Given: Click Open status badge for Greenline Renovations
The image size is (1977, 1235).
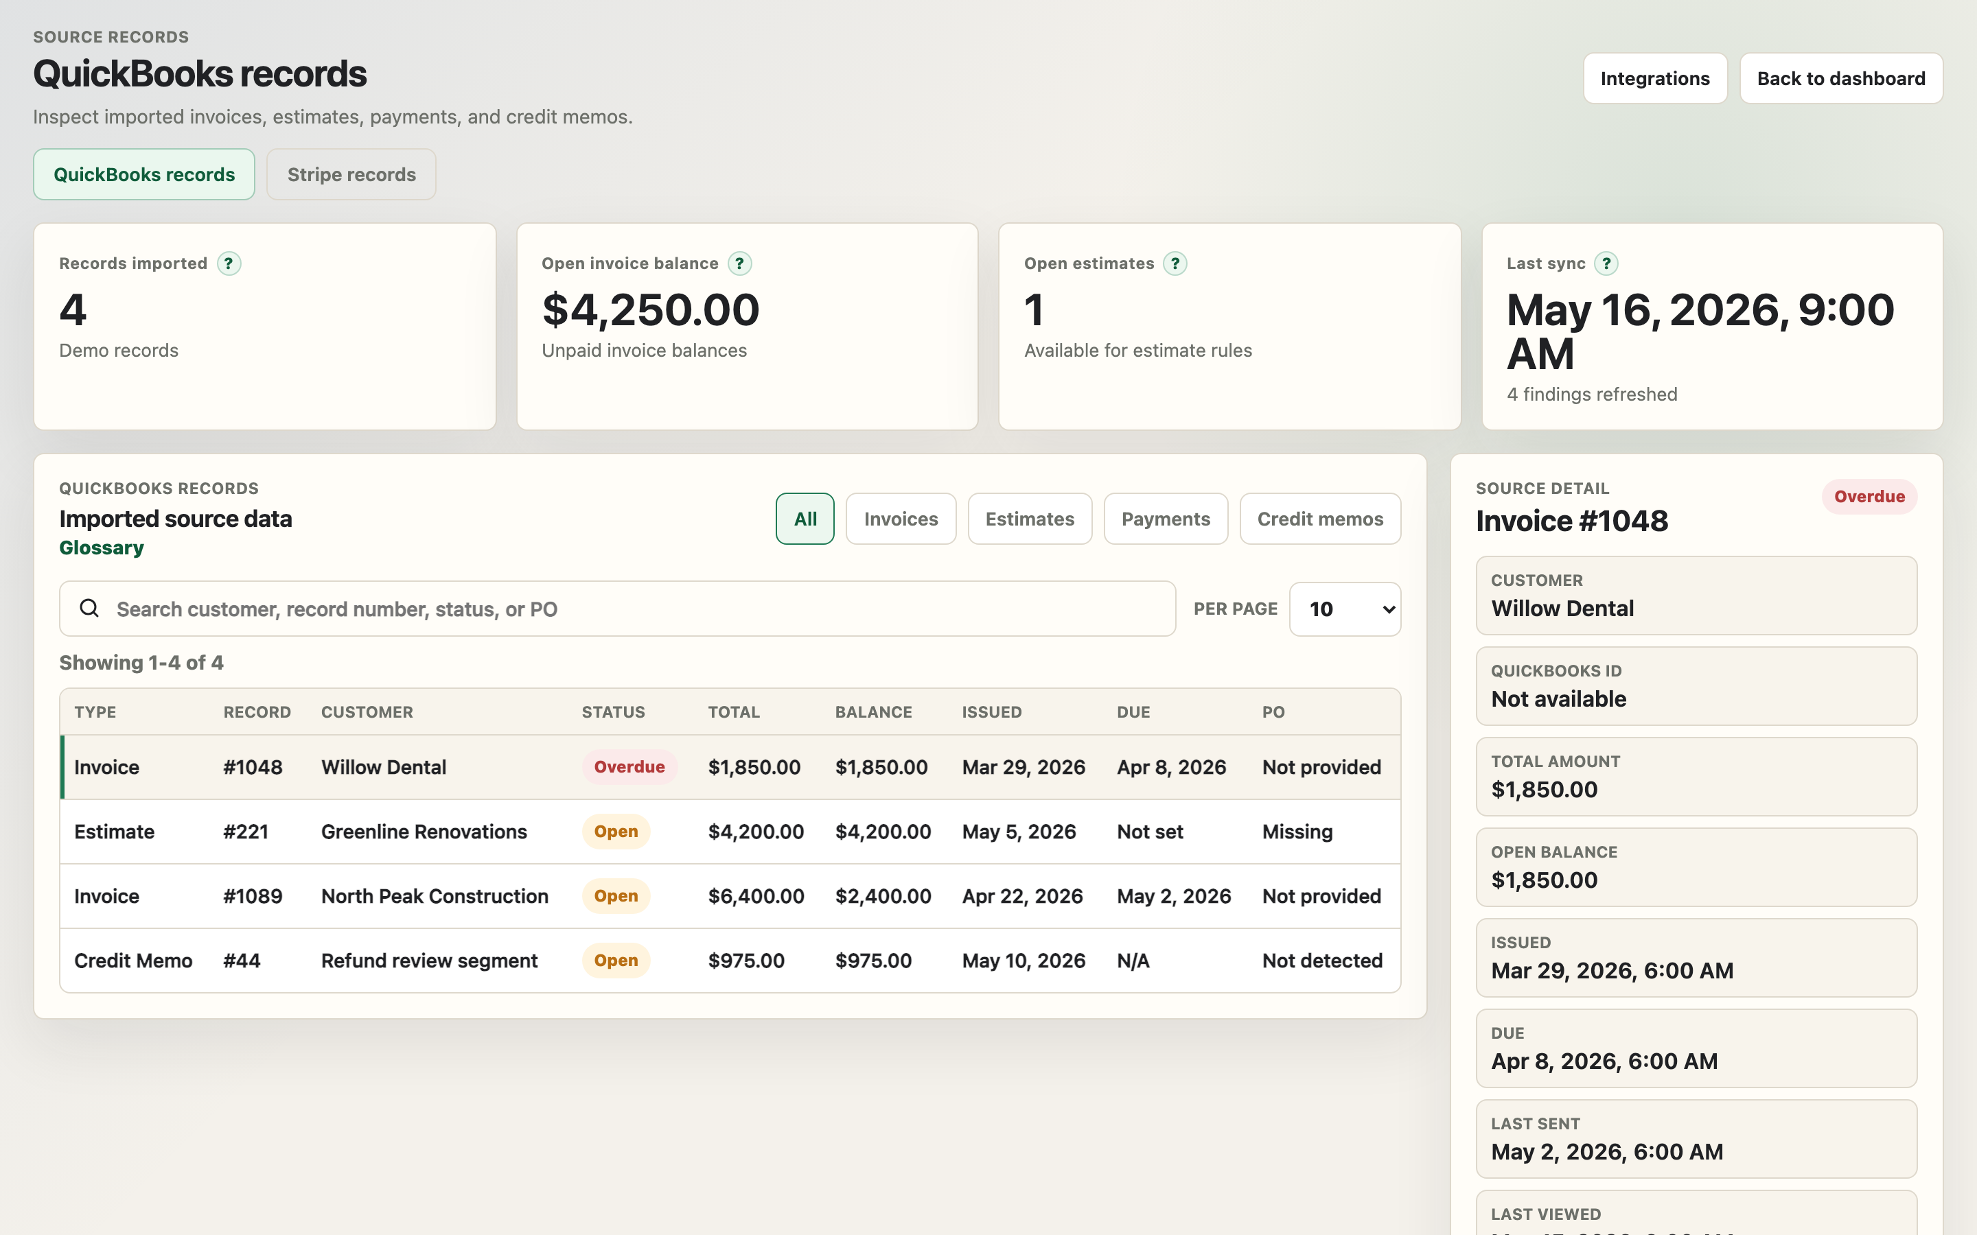Looking at the screenshot, I should [x=616, y=832].
